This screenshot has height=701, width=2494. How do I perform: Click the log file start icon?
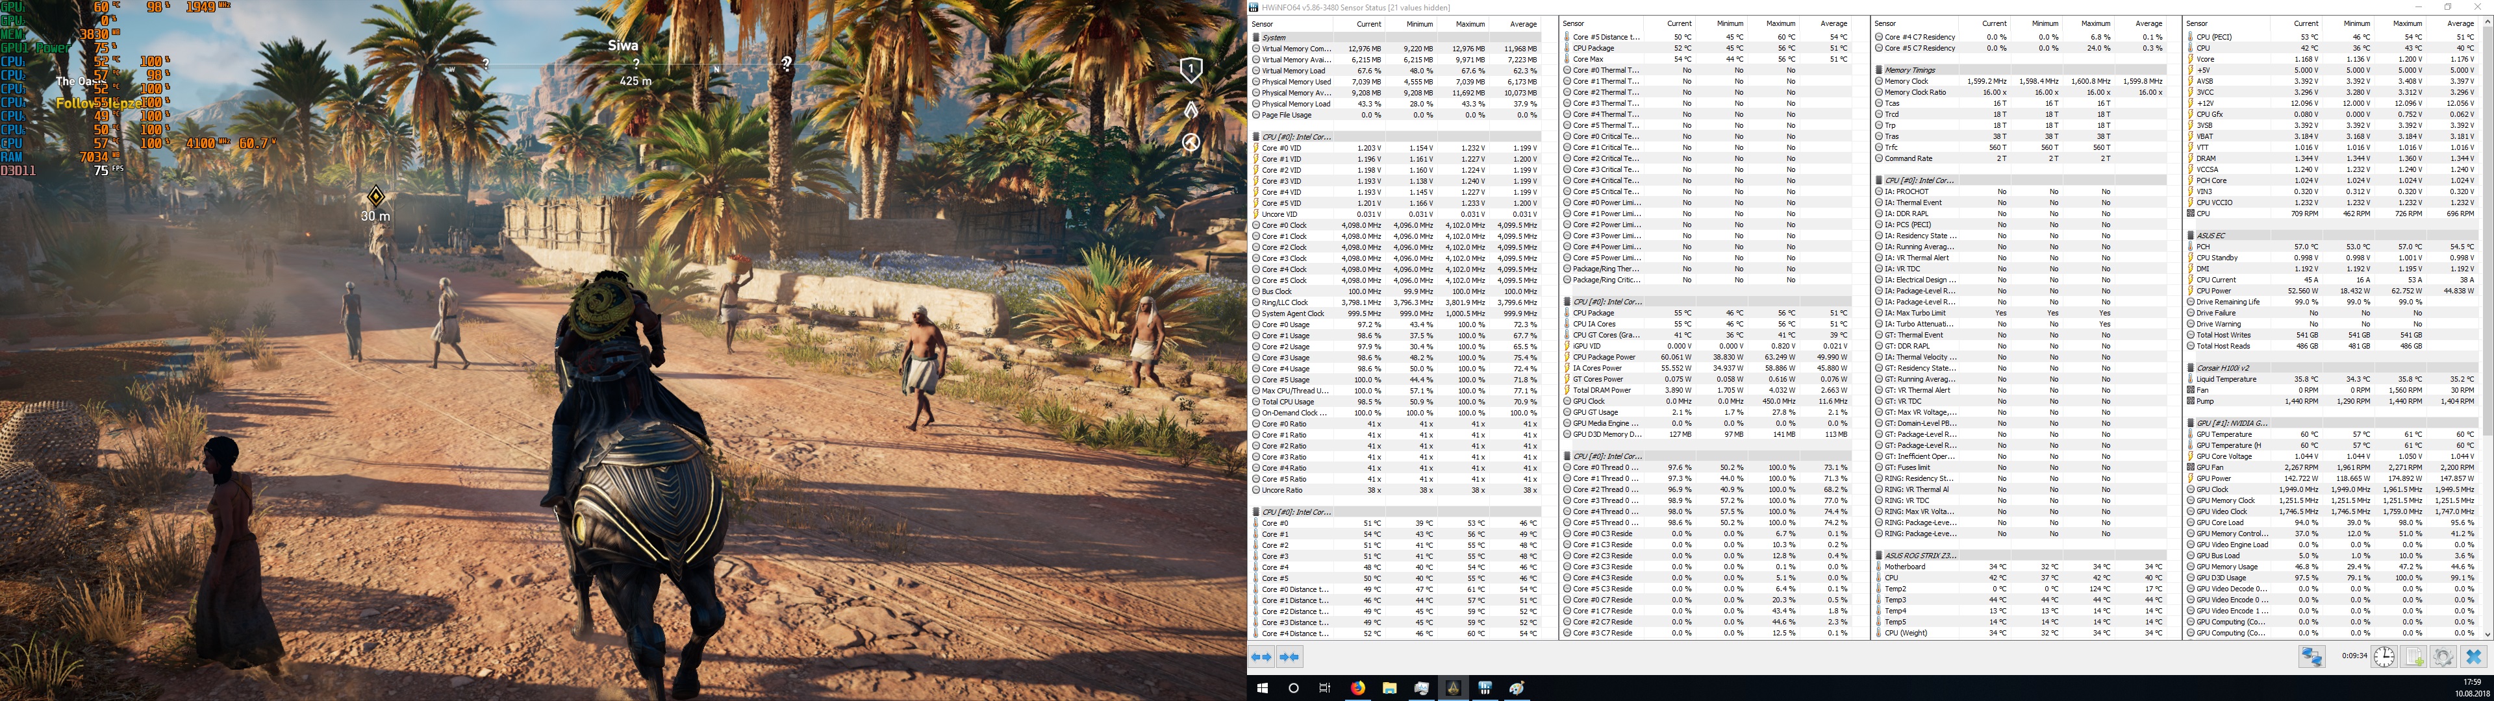tap(2413, 656)
